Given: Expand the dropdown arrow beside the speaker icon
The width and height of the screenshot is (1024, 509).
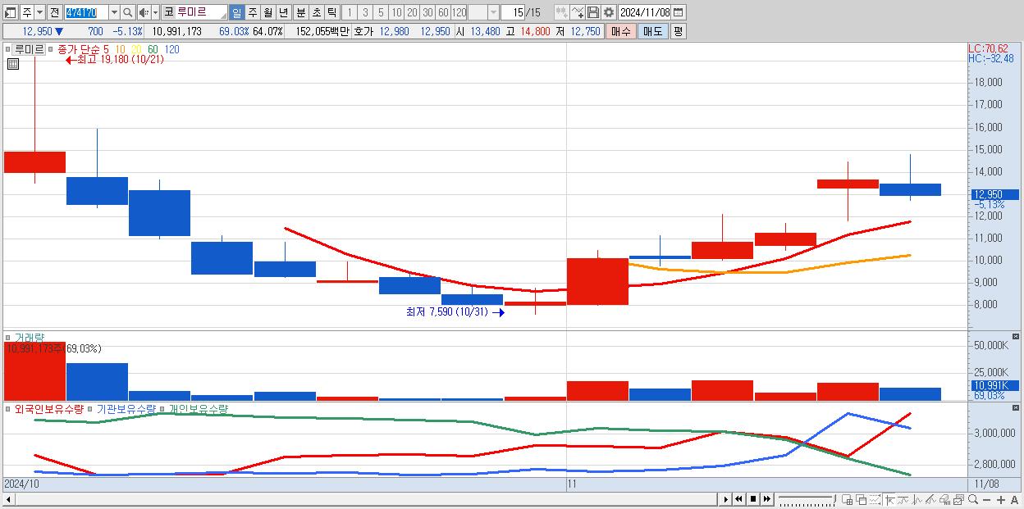Looking at the screenshot, I should pos(155,12).
